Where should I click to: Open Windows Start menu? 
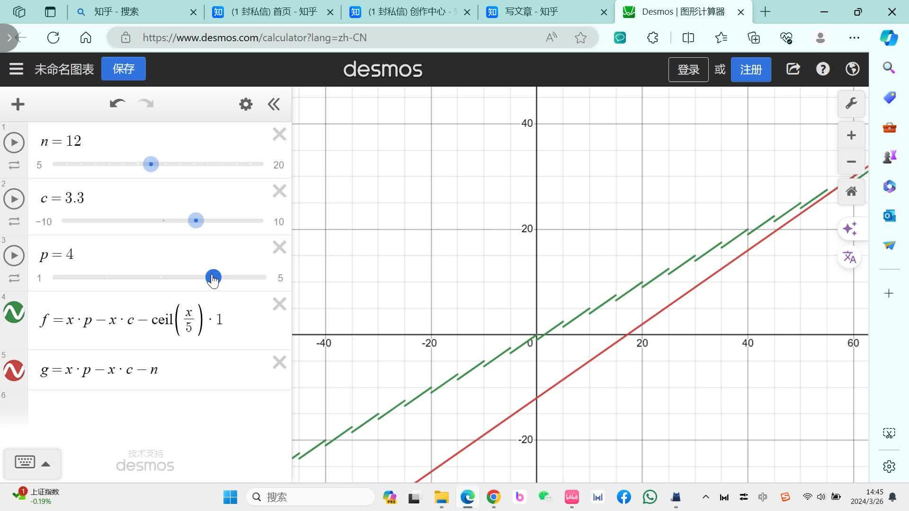pyautogui.click(x=230, y=497)
